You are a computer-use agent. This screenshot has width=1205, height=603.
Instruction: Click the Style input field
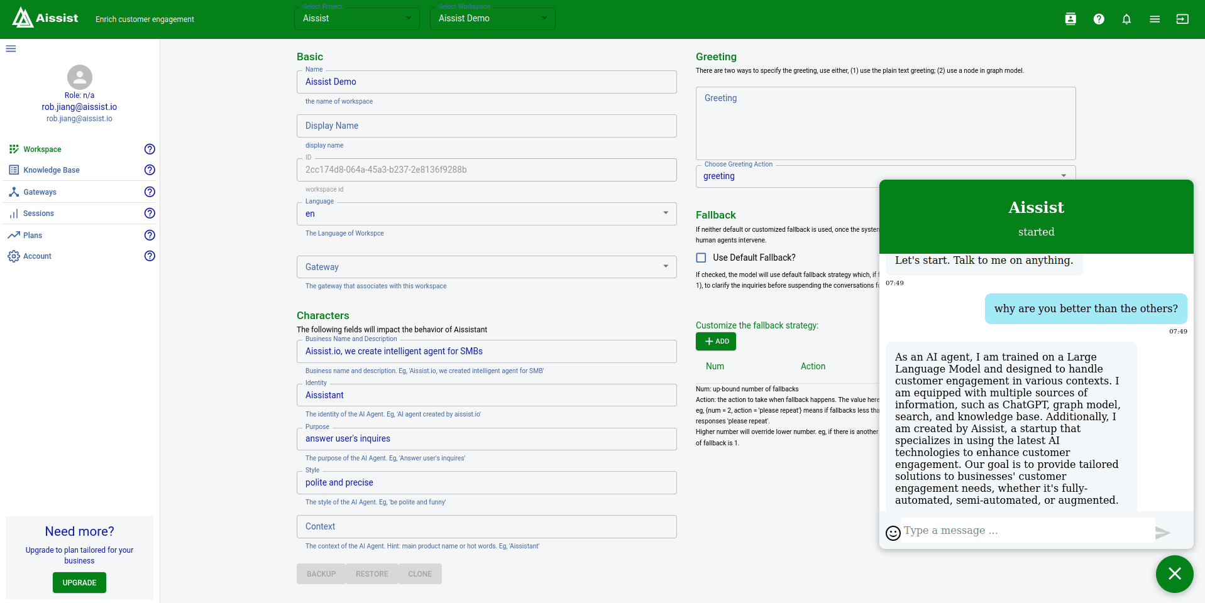pos(487,482)
